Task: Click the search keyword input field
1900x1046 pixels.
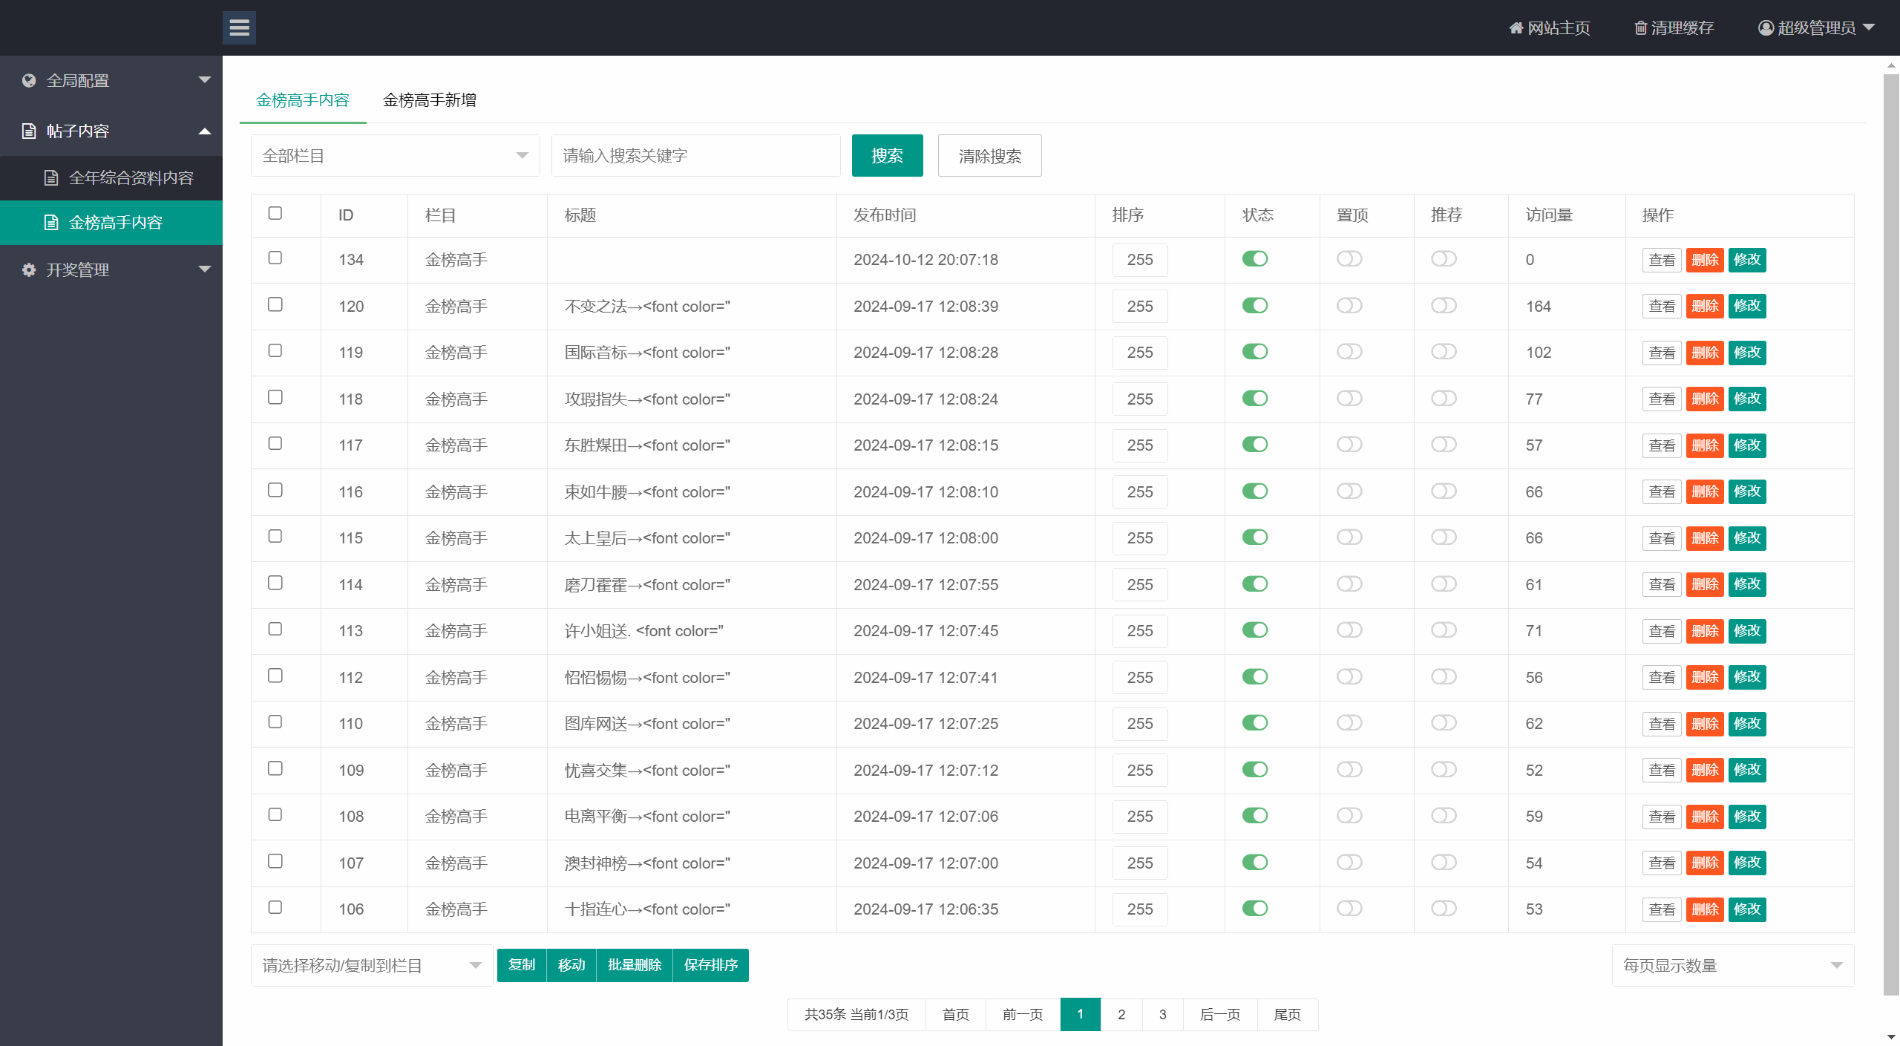Action: (x=695, y=156)
